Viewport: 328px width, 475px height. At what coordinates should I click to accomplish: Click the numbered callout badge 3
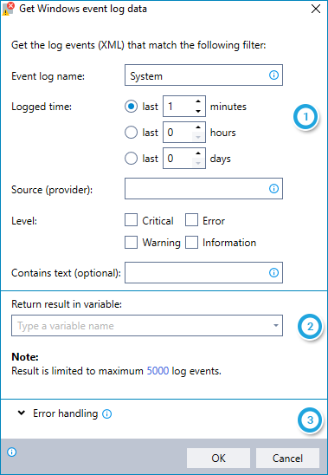310,420
